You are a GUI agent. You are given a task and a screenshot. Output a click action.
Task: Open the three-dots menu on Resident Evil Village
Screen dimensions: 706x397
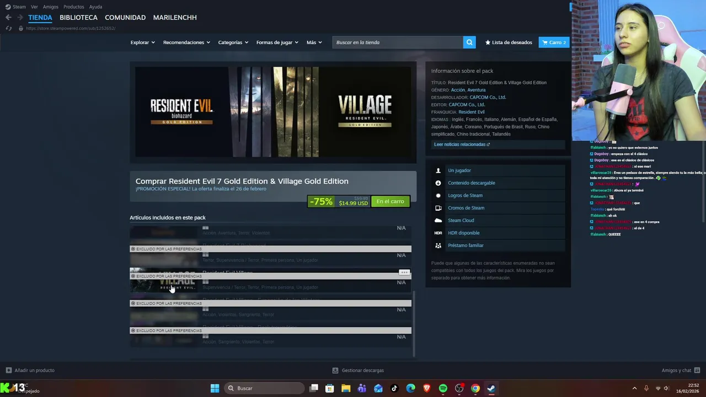[x=404, y=272]
